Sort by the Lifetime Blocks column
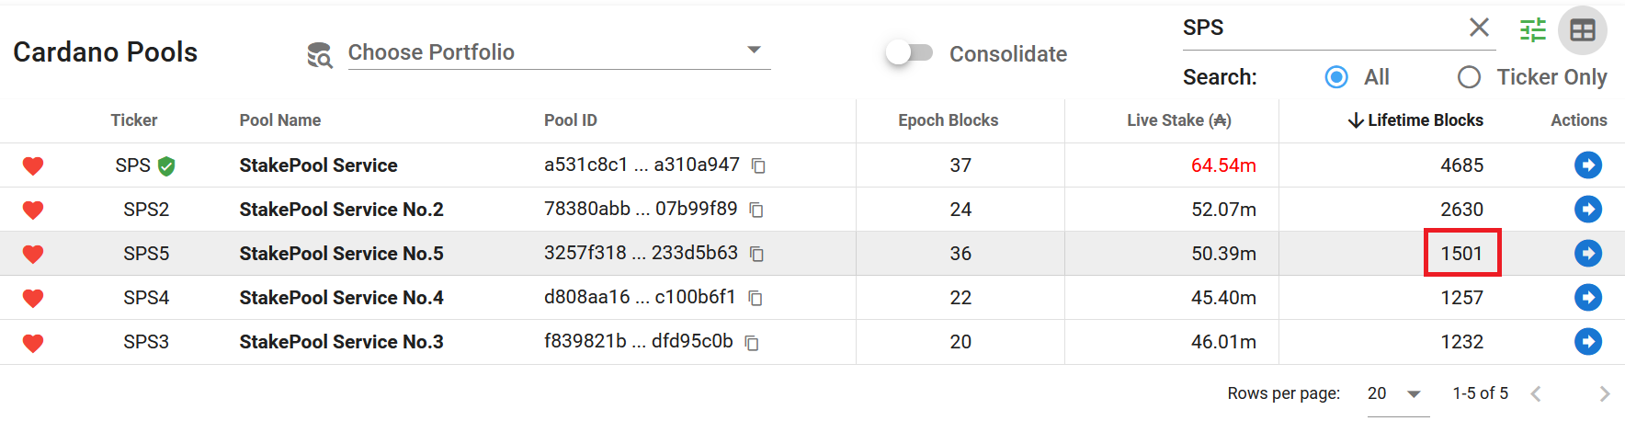 click(x=1424, y=120)
